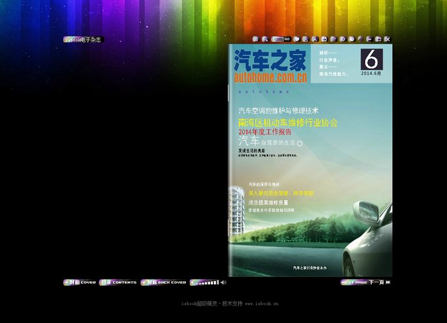The image size is (447, 323).
Task: Click the iebook 电子杂志 logo
Action: [83, 40]
